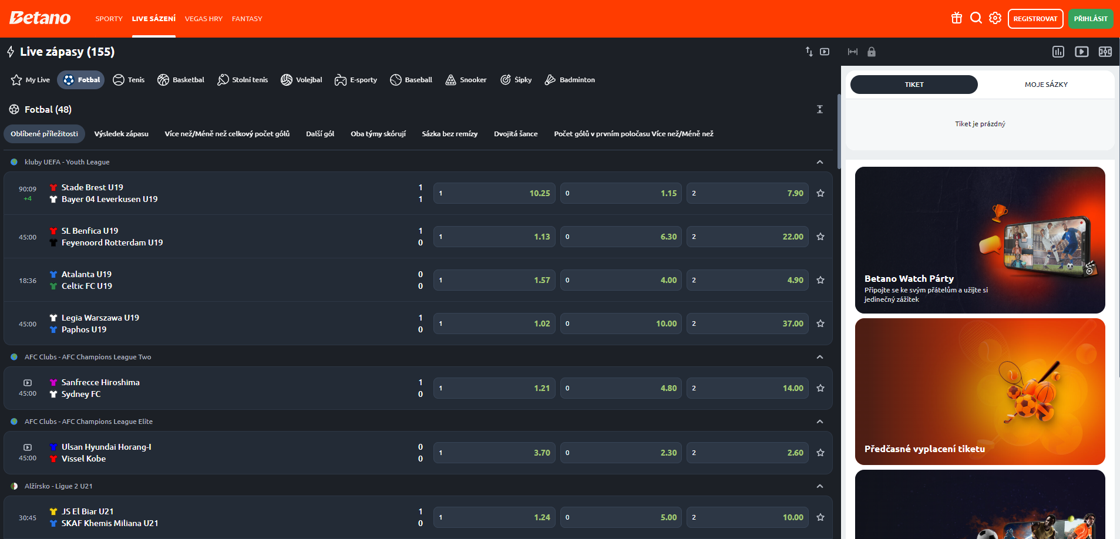Open the Vegas hry menu item
1120x539 pixels.
(204, 19)
